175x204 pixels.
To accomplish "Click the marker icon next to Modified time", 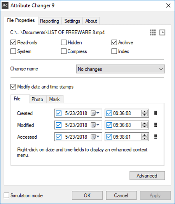I will (x=156, y=125).
